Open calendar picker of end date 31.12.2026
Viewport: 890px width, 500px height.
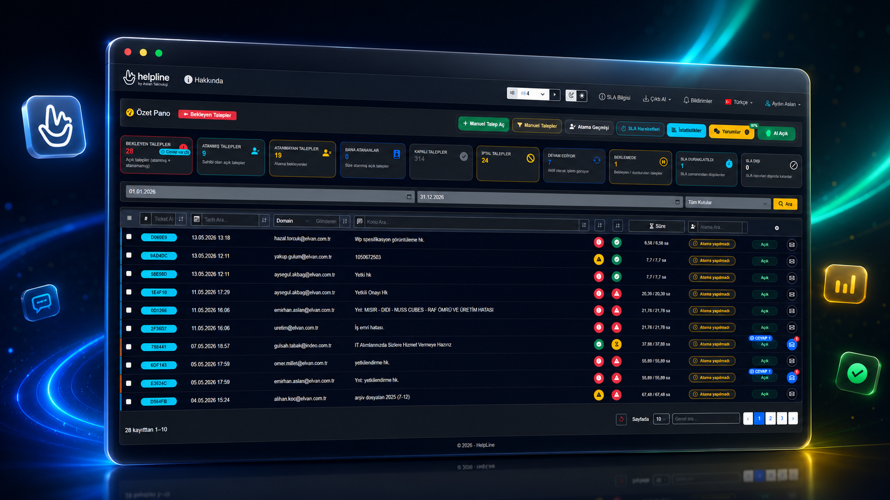pos(677,202)
